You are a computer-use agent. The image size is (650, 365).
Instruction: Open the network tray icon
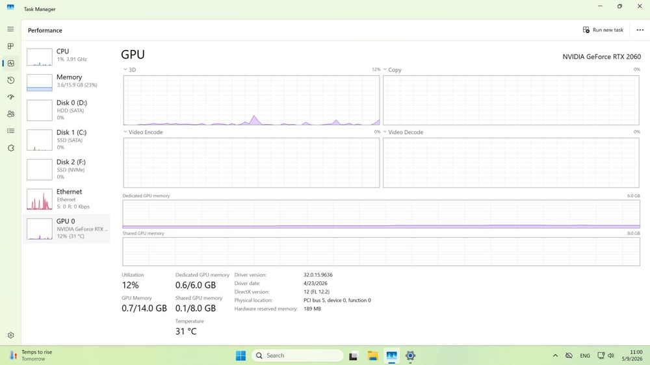click(x=601, y=355)
